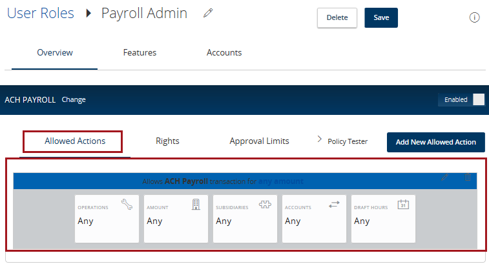Click the calendar icon in Draft Hours card
The height and width of the screenshot is (264, 489).
click(x=403, y=205)
